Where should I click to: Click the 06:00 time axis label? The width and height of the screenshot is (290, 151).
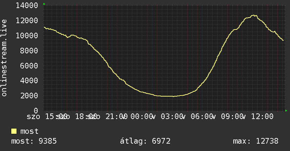tap(202, 117)
